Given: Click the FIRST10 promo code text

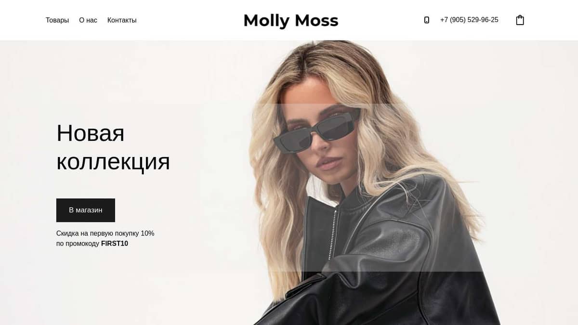Looking at the screenshot, I should (x=115, y=244).
